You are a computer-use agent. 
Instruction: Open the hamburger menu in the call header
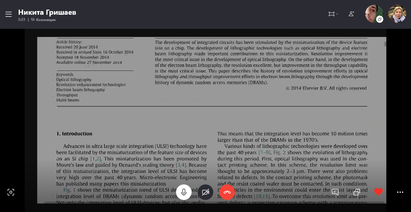(8, 14)
